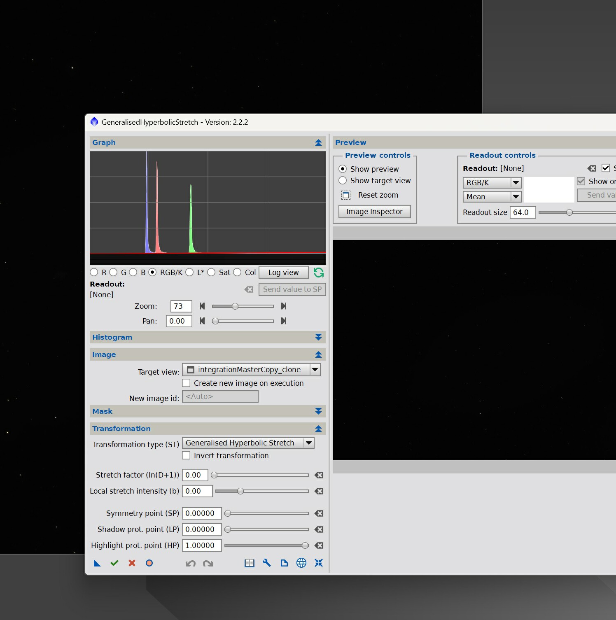The height and width of the screenshot is (620, 616).
Task: Click the Log view button
Action: [283, 273]
